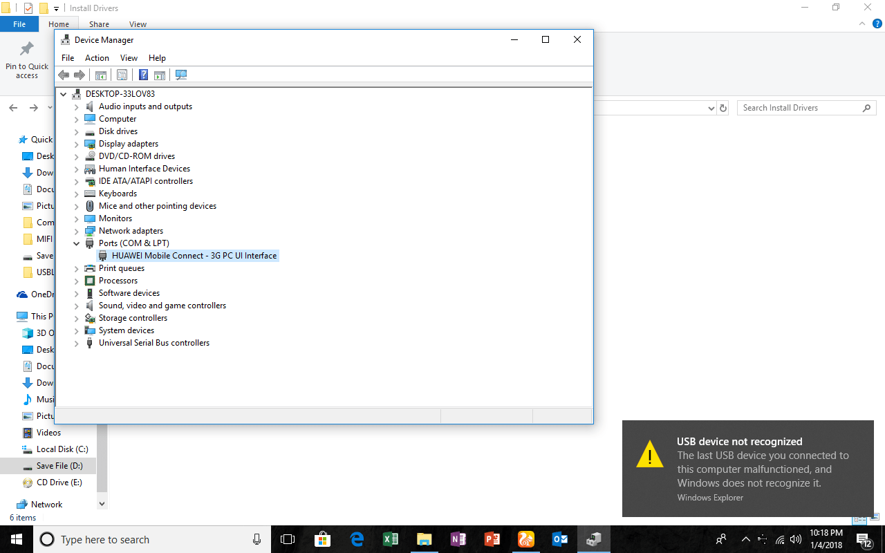Open the File tab in File Explorer
885x553 pixels.
(x=19, y=24)
